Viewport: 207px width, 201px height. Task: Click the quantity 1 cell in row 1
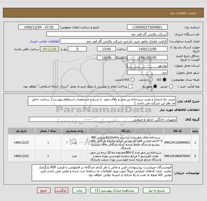tap(48, 142)
